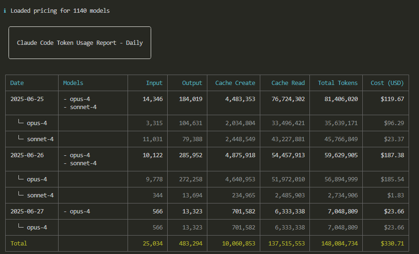Screen dimensions: 419x254
Task: Click the $23.66 cost in the 2025-06-27 row
Action: click(394, 211)
